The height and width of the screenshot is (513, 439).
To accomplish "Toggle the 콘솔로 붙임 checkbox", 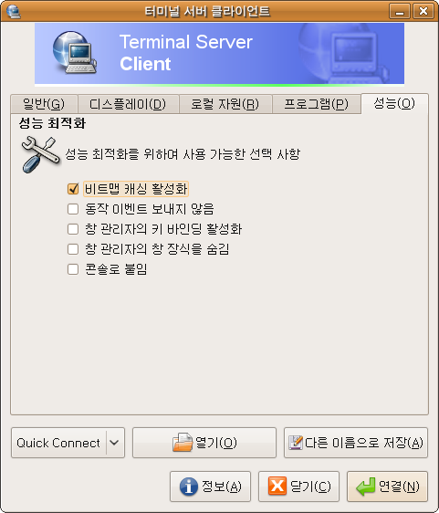I will coord(73,269).
